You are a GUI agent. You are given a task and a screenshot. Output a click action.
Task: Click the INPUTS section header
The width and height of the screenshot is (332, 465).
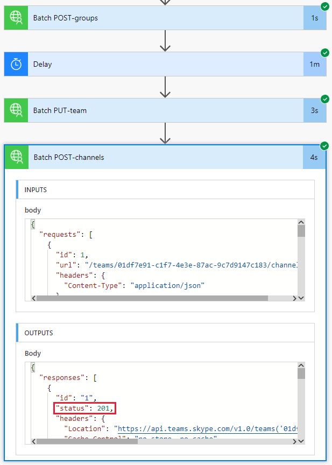tap(165, 189)
